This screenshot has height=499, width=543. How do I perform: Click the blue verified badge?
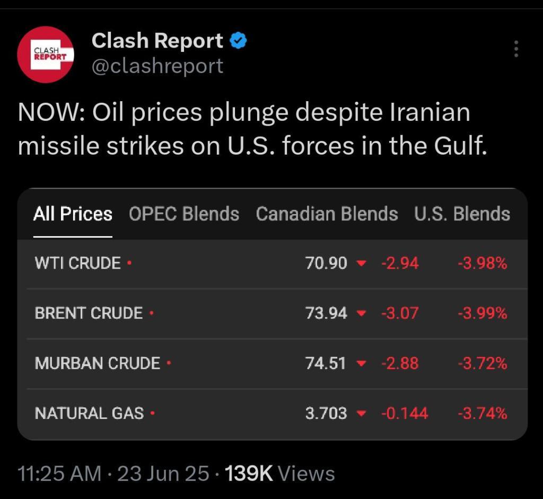tap(238, 40)
